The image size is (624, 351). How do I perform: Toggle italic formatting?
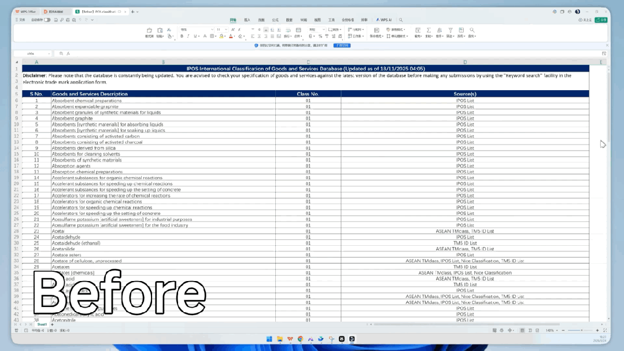(x=187, y=36)
